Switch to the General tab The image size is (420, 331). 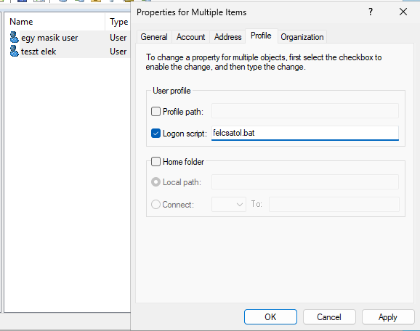154,37
